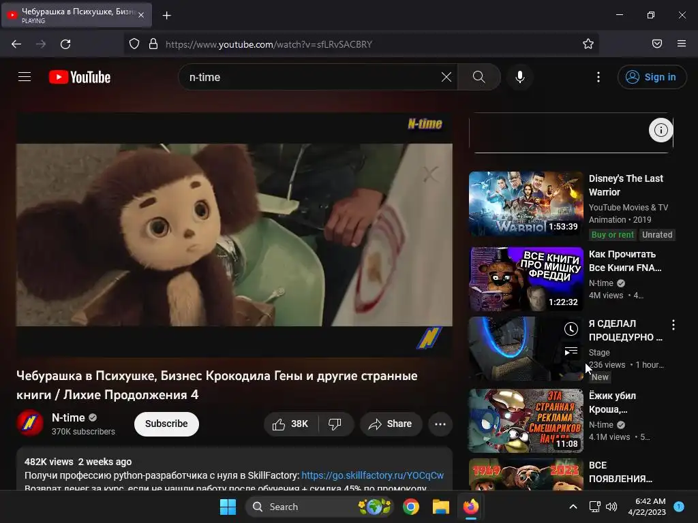Click the video player to pause
This screenshot has height=523, width=698.
point(234,235)
